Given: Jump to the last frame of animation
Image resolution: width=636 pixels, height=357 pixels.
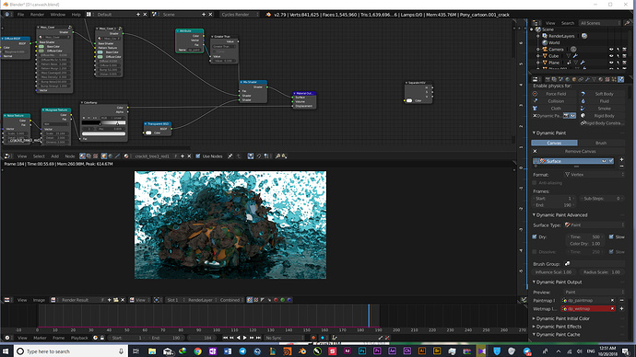Looking at the screenshot, I should point(258,338).
